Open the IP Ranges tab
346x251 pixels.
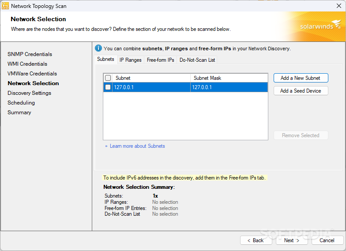click(x=131, y=60)
